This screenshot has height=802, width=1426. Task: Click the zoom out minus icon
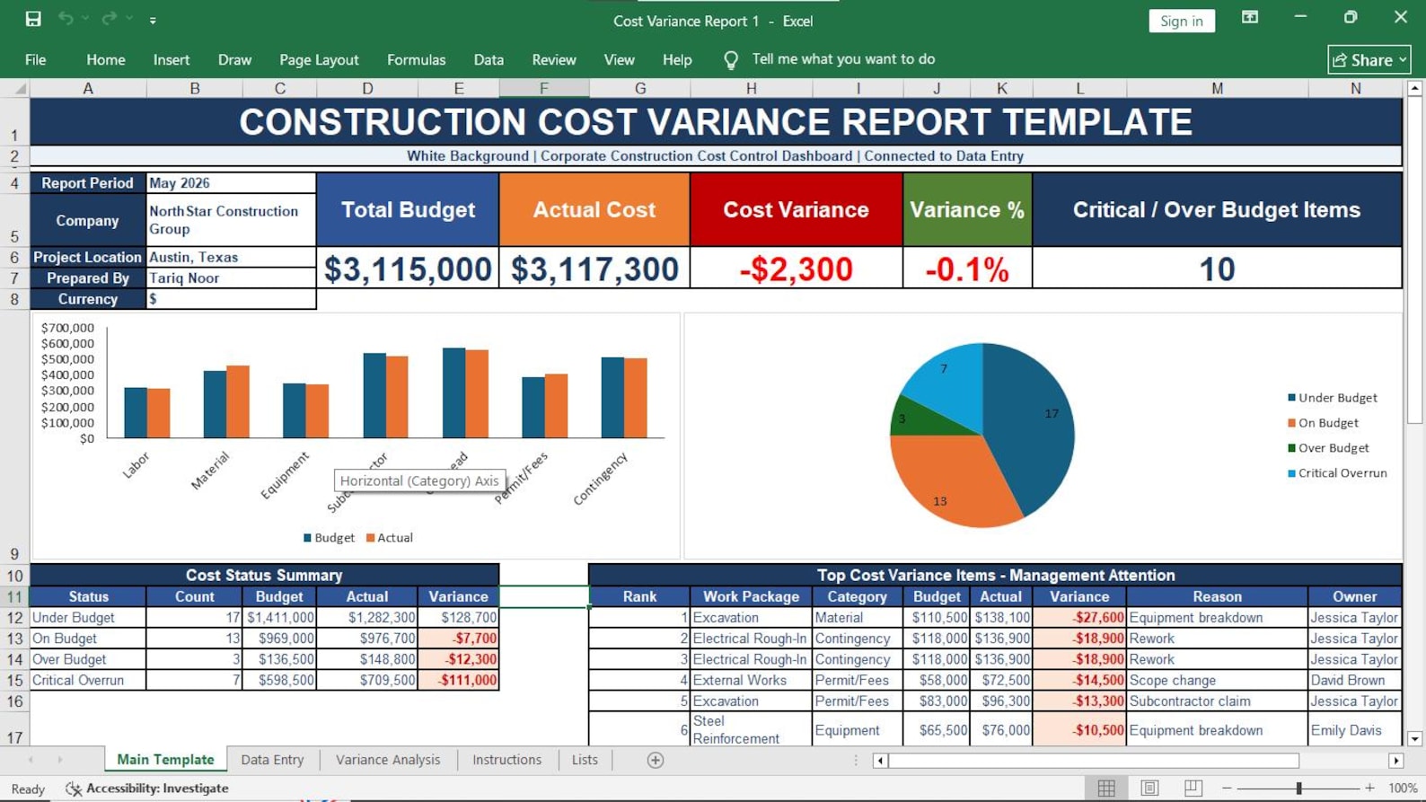tap(1227, 788)
